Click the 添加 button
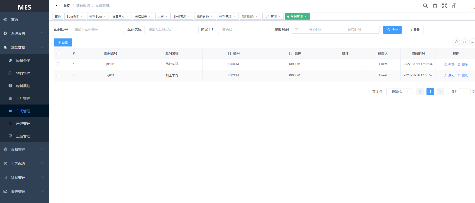This screenshot has width=475, height=203. (x=63, y=42)
